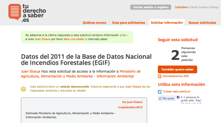This screenshot has width=221, height=123.
Task: Go to Buscar solicitudes
Action: tap(202, 23)
